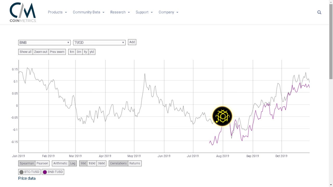Click the Aug 2019 x-axis label
333x187 pixels.
(223, 156)
